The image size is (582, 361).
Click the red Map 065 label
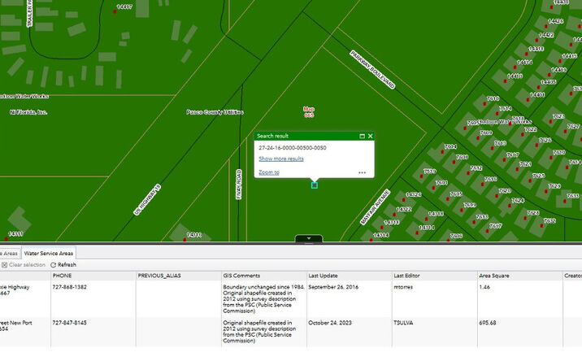[309, 111]
